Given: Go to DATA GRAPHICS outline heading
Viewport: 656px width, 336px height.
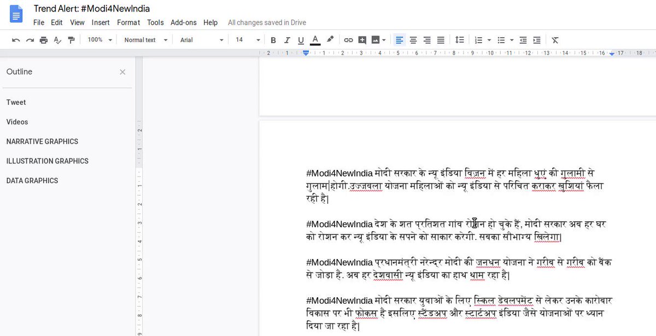Looking at the screenshot, I should [x=32, y=181].
